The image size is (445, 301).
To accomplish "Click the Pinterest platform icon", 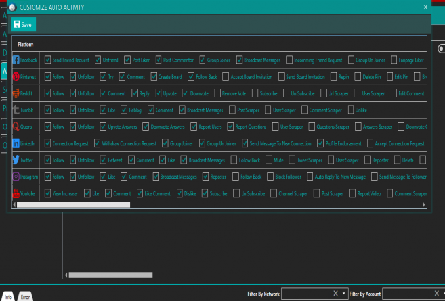I will [16, 77].
